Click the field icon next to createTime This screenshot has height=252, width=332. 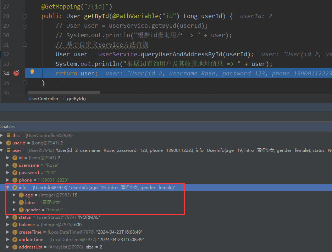click(15, 232)
